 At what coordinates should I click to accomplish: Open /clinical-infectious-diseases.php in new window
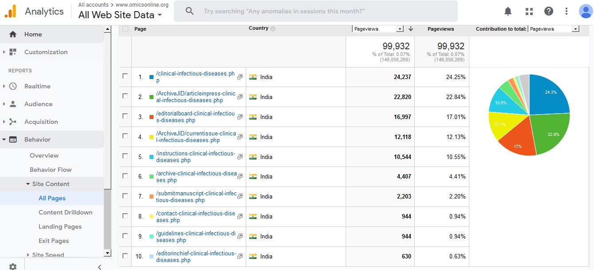coord(240,77)
